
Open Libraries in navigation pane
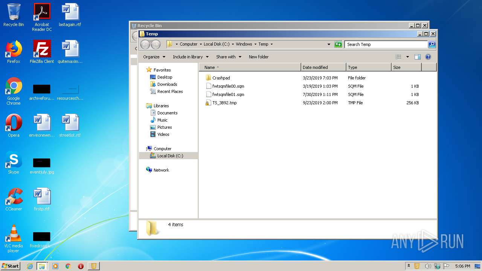pos(161,106)
